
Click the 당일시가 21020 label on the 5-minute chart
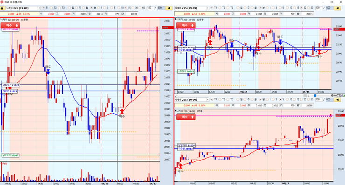point(186,145)
